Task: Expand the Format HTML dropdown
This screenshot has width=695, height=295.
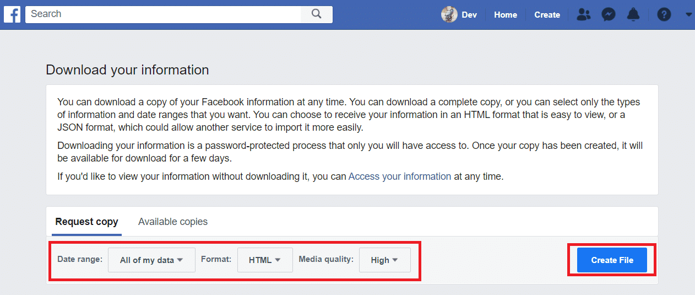Action: coord(265,260)
